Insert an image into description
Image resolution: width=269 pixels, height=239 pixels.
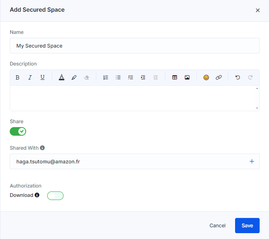187,78
